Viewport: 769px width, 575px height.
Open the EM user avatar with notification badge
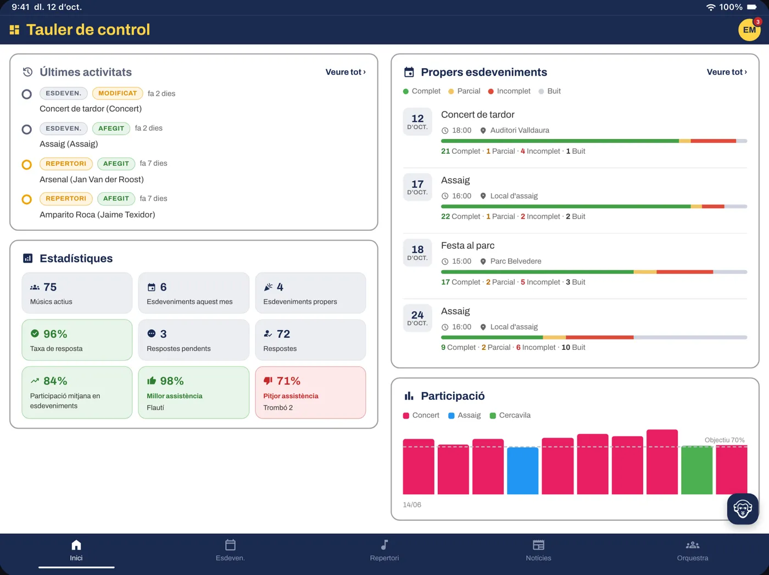(x=749, y=30)
